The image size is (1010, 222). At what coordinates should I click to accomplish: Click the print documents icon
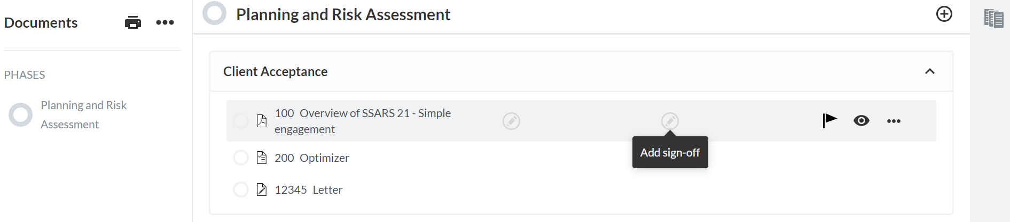[133, 22]
